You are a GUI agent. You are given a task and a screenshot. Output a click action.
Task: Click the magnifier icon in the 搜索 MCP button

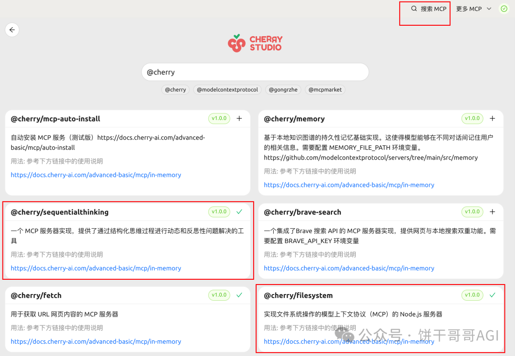point(413,9)
